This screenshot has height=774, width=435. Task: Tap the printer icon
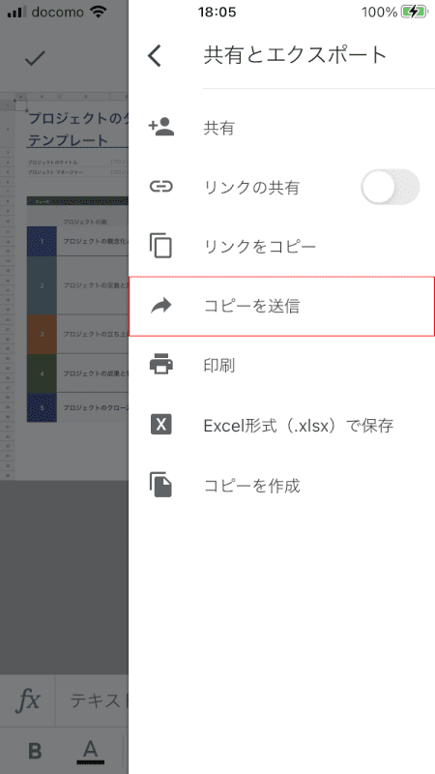point(160,366)
